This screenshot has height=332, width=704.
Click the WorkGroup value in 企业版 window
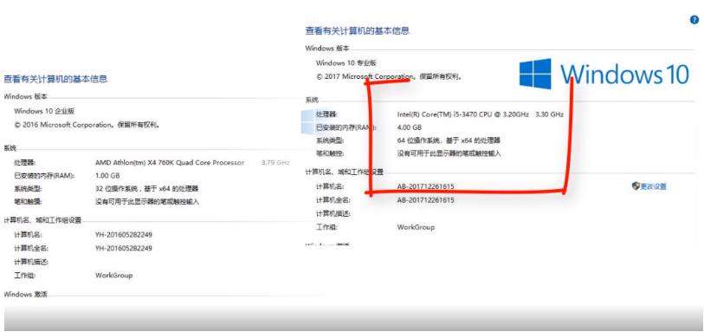pyautogui.click(x=113, y=276)
